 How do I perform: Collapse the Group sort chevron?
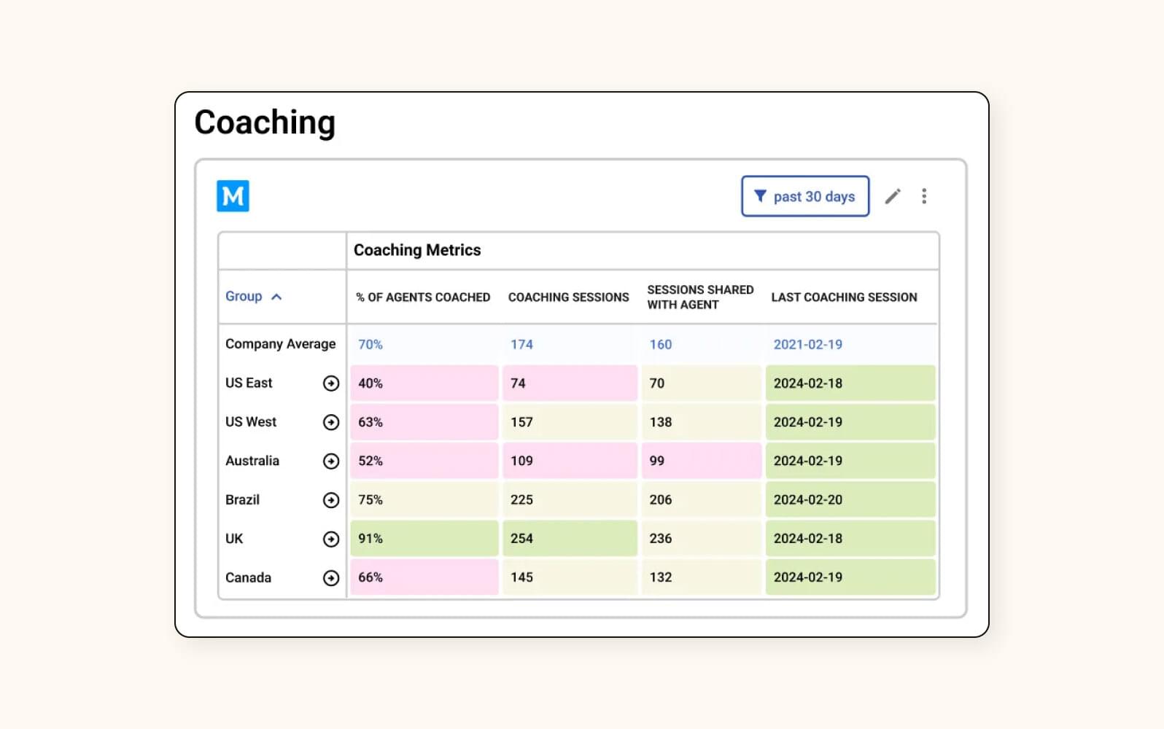coord(277,297)
